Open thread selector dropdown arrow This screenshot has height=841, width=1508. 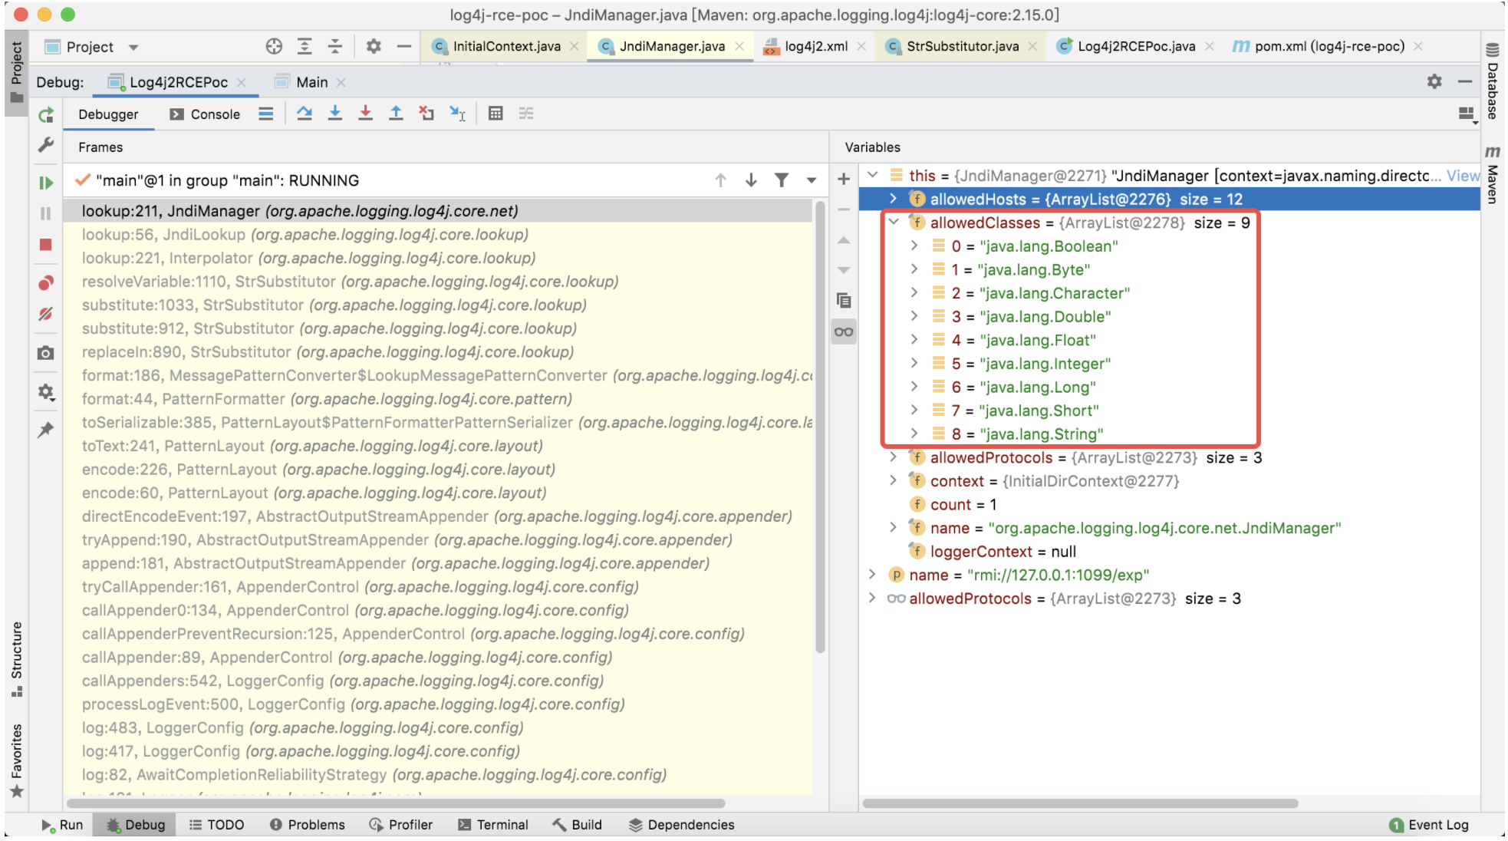pos(811,180)
